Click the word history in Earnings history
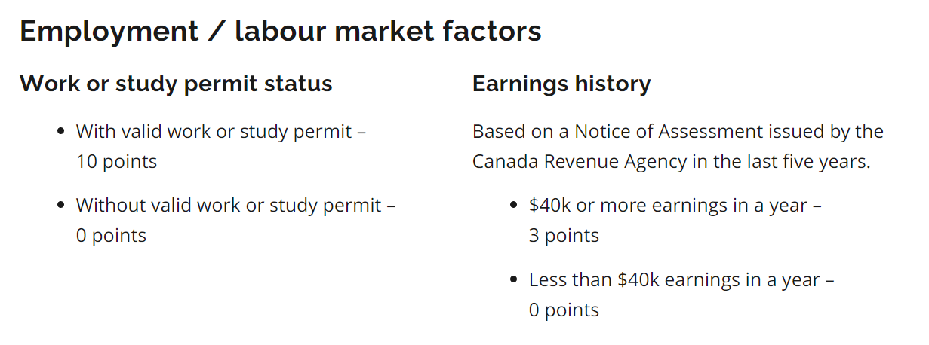The width and height of the screenshot is (929, 345). tap(610, 84)
